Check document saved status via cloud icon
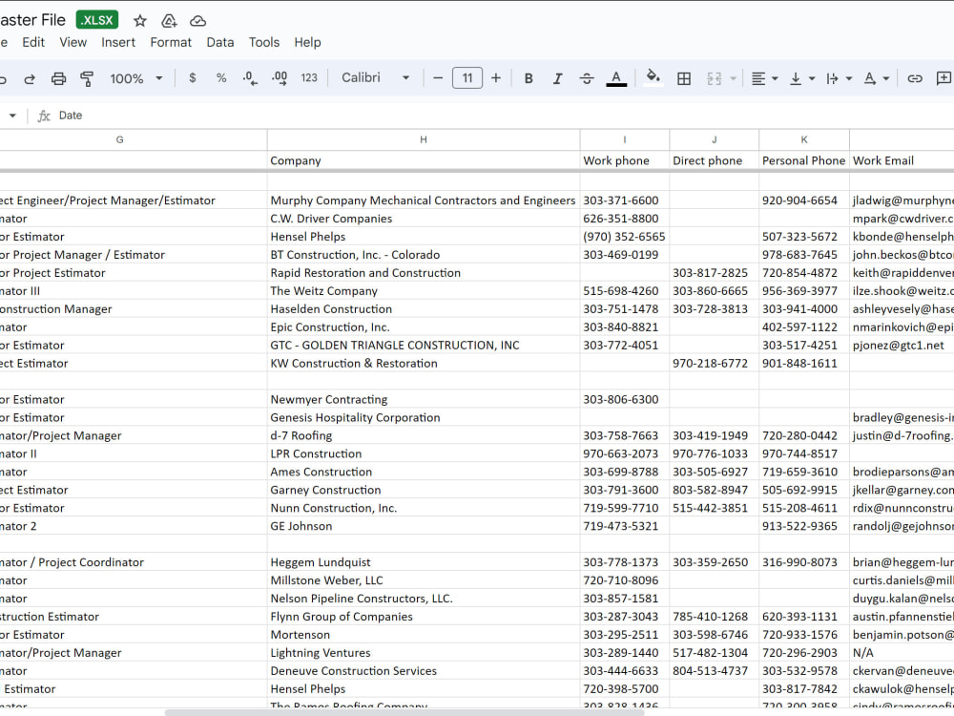This screenshot has height=716, width=954. pos(197,19)
